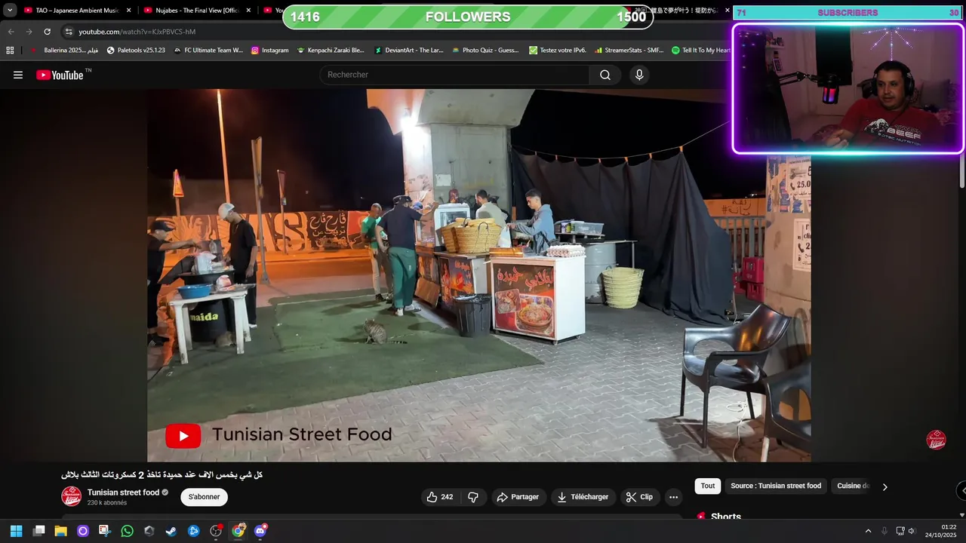Viewport: 966px width, 543px height.
Task: Open the purple circle app in taskbar
Action: [83, 531]
